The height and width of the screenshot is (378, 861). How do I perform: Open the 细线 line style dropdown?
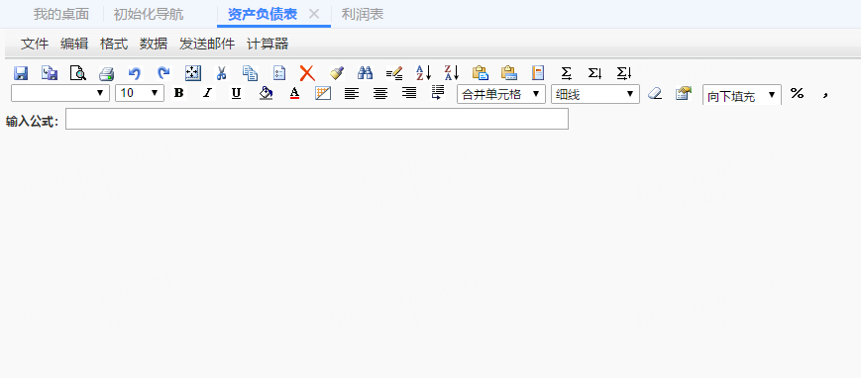595,94
